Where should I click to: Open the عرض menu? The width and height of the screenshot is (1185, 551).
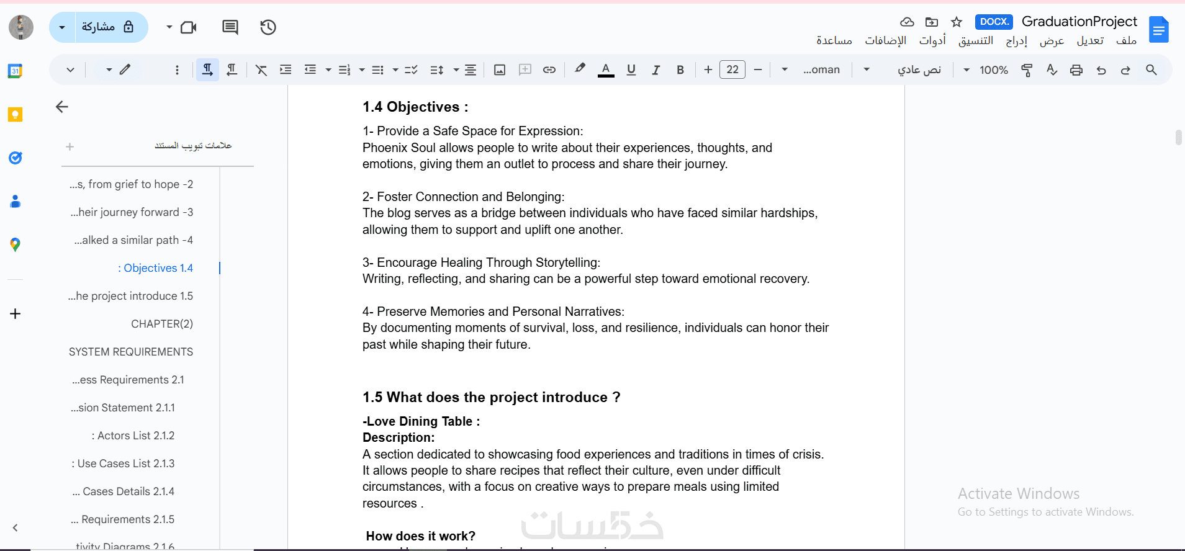pyautogui.click(x=1052, y=40)
